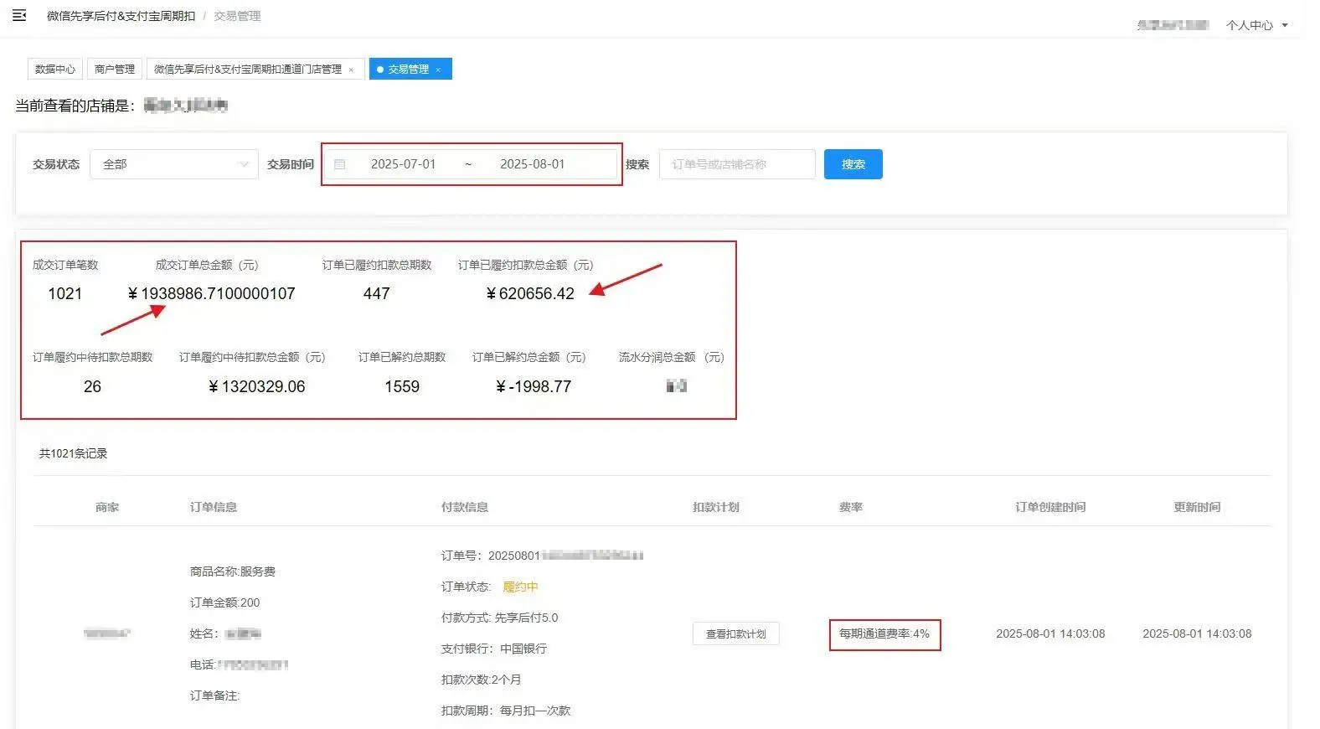Open the 个人中心 dropdown arrow
The image size is (1320, 729).
[1285, 25]
